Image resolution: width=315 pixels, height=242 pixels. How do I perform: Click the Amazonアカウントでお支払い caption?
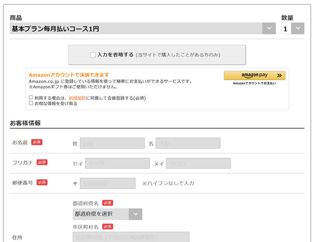pos(254,83)
